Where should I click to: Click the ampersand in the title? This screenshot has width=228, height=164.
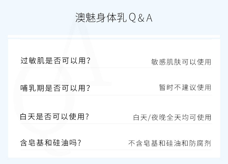point(141,18)
